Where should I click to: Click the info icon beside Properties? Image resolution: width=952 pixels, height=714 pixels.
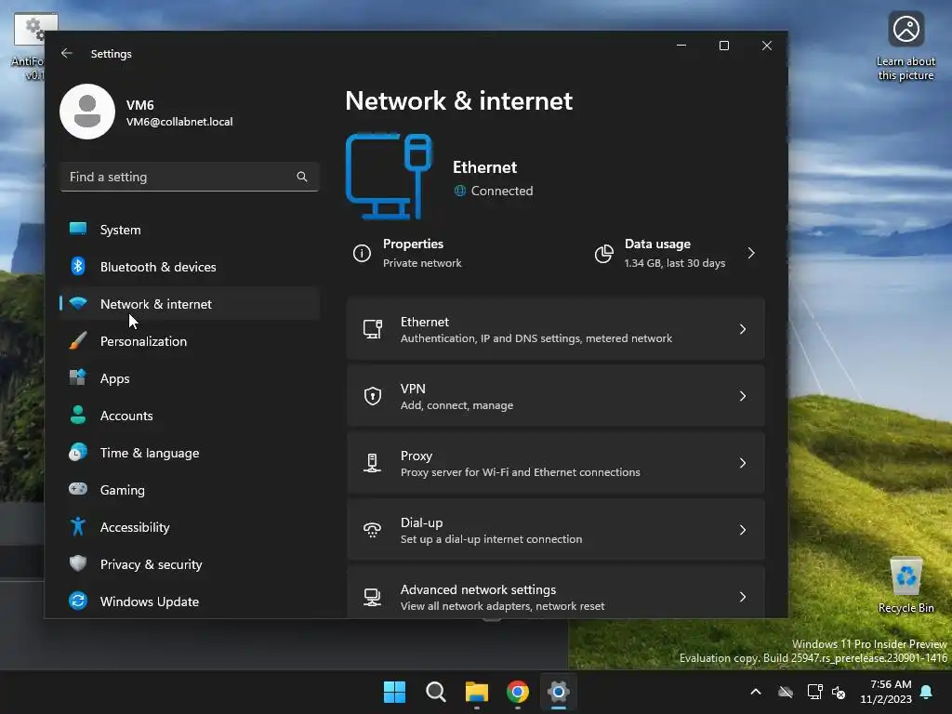pyautogui.click(x=362, y=253)
